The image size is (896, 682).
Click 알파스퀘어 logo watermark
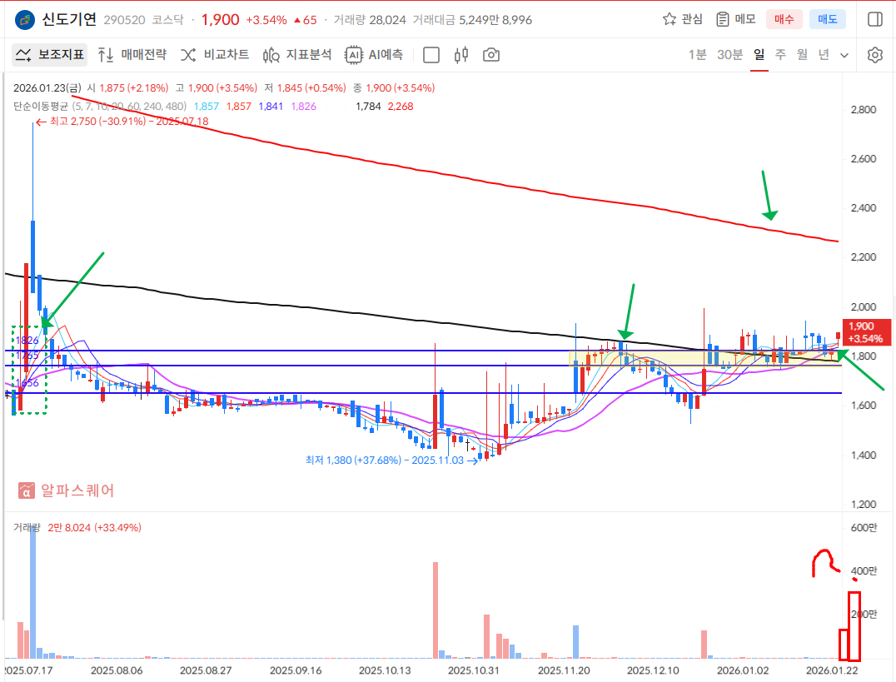[67, 490]
